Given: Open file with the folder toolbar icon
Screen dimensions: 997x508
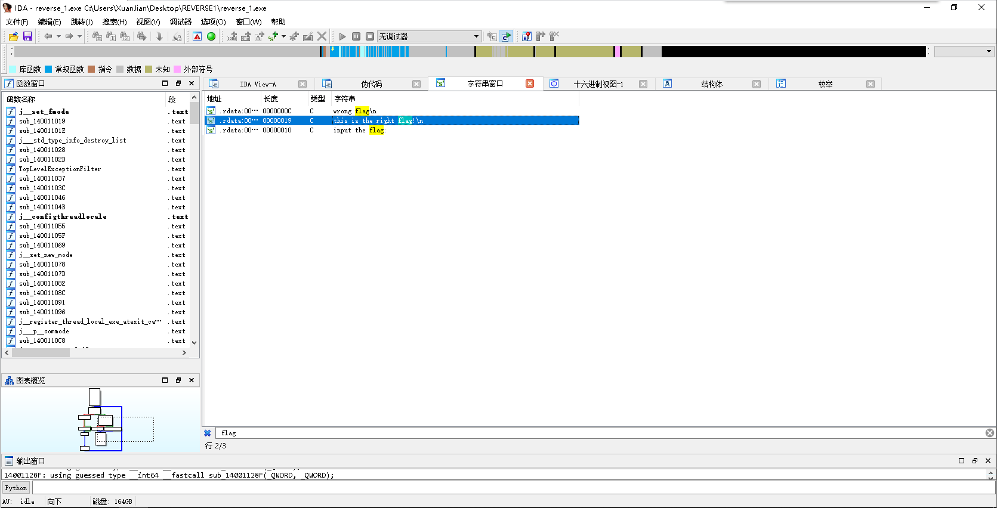Looking at the screenshot, I should tap(14, 36).
